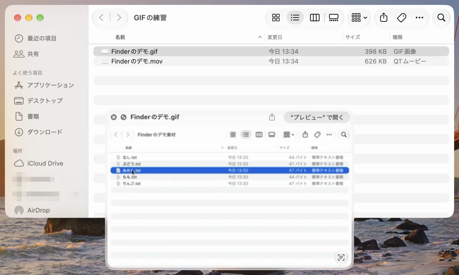Click the tag icon in Finder toolbar
The height and width of the screenshot is (275, 459).
pos(402,18)
